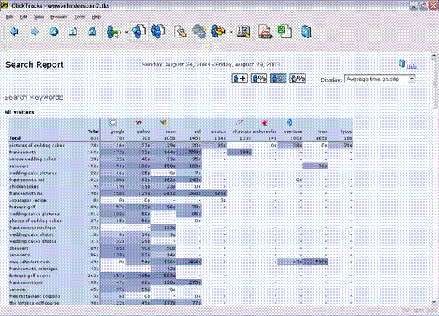Toggle the visitor percentage display button
Screen dimensions: 439x316
259,79
